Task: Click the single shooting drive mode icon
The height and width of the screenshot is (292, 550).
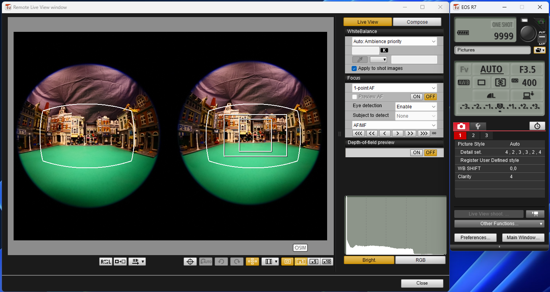Action: pos(482,82)
